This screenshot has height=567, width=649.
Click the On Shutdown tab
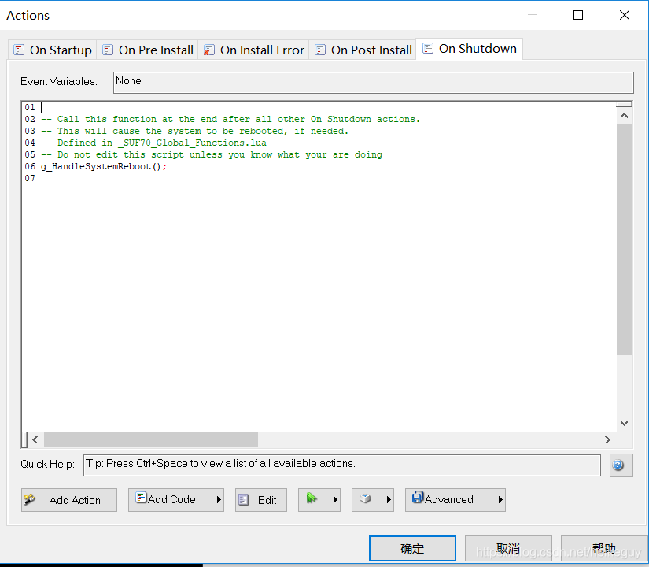pyautogui.click(x=470, y=49)
